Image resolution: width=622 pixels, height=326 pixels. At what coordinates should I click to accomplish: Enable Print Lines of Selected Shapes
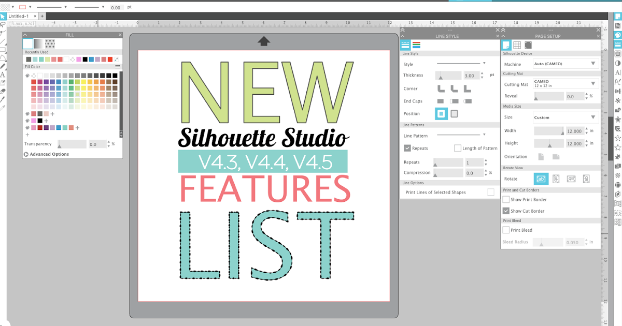point(490,192)
